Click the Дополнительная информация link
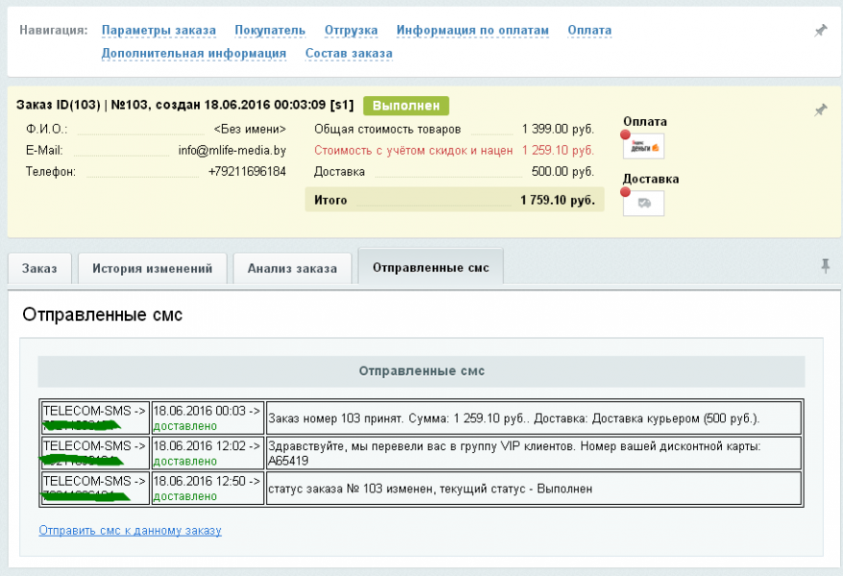The width and height of the screenshot is (843, 576). pyautogui.click(x=192, y=53)
